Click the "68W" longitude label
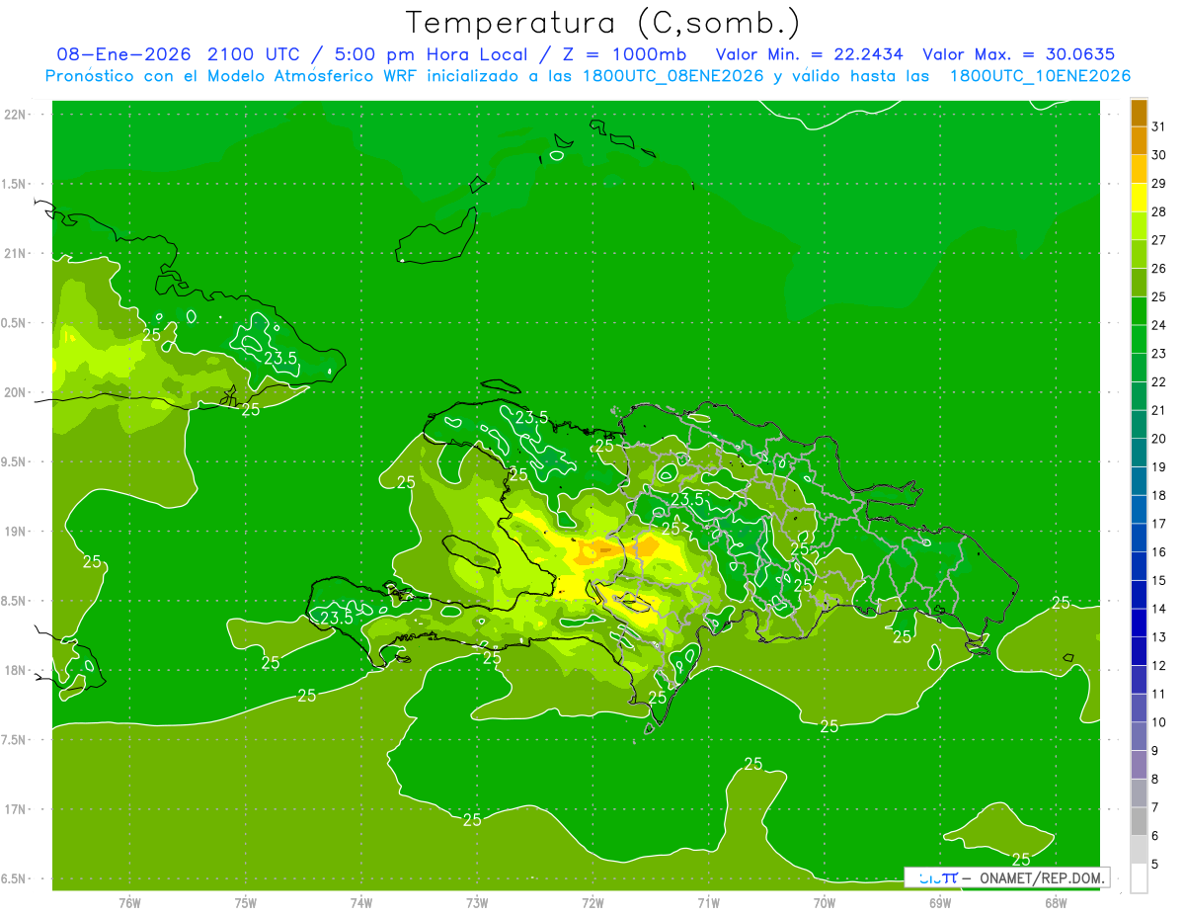Screen dimensions: 1185x916 [1056, 902]
